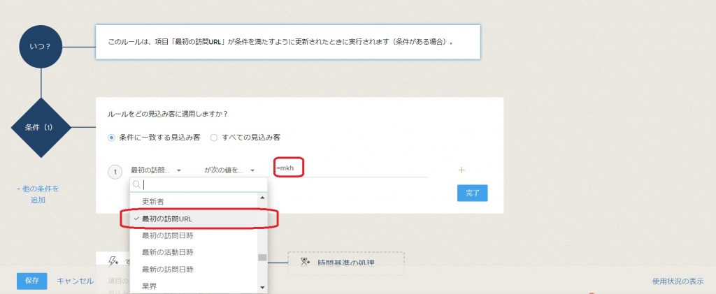Click the list scrollbar up arrow
The height and width of the screenshot is (294, 716).
coord(262,198)
